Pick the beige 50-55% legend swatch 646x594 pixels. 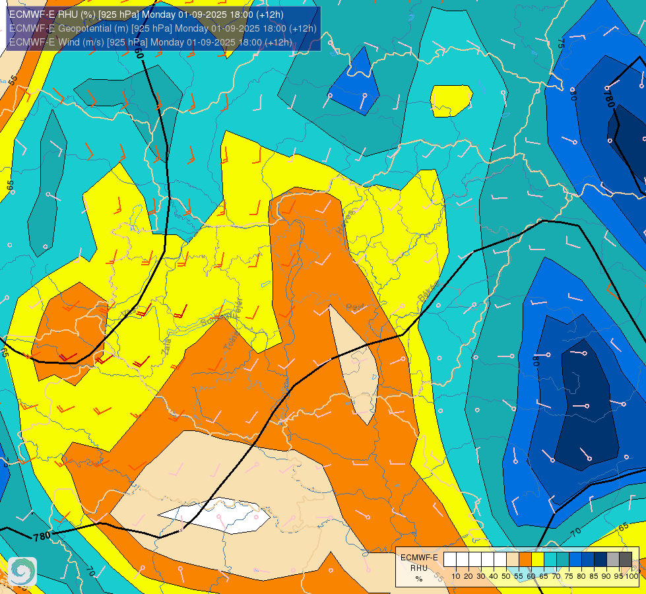513,559
